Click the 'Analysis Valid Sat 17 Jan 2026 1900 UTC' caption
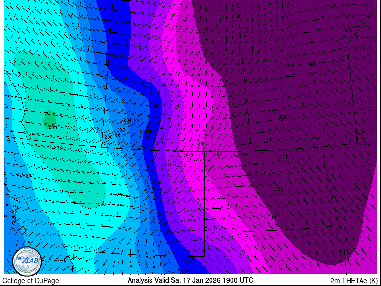The image size is (381, 286). pos(190,280)
